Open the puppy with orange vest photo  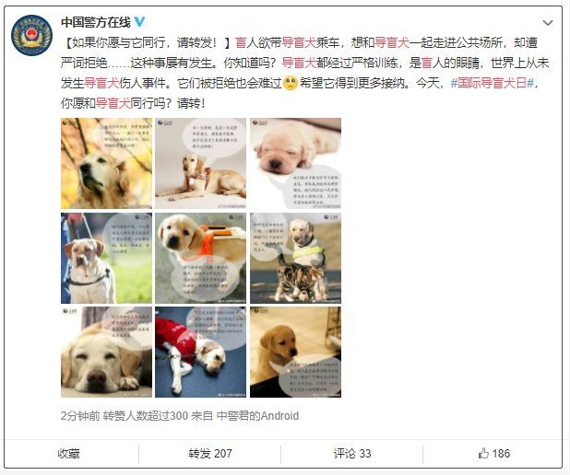[x=201, y=258]
